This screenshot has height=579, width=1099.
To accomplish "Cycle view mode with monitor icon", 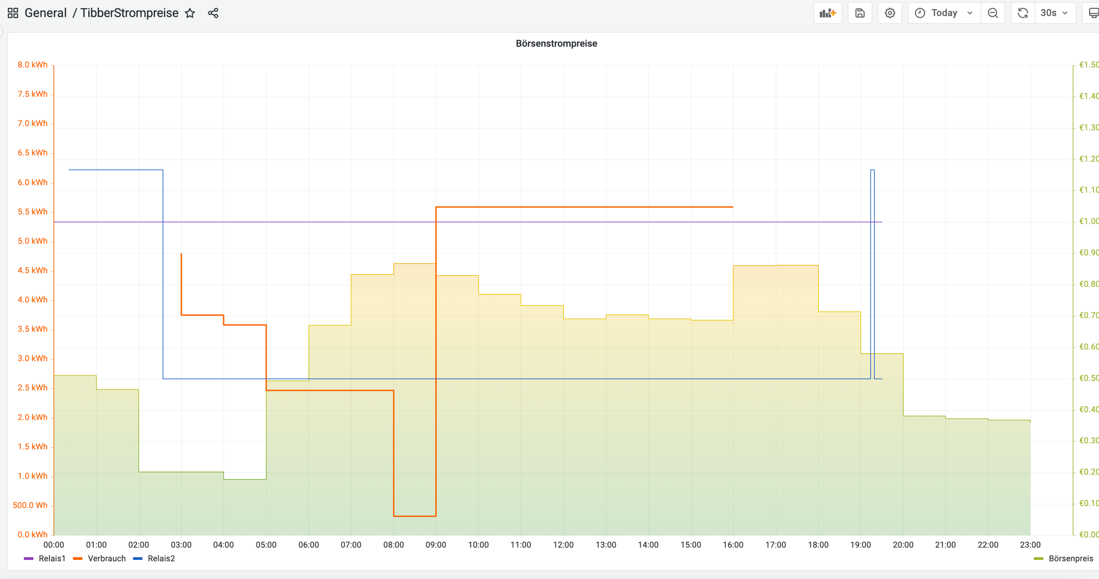I will tap(1094, 13).
